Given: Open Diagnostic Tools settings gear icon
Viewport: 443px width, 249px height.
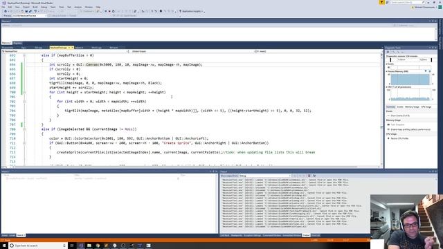Looking at the screenshot, I should pos(388,52).
